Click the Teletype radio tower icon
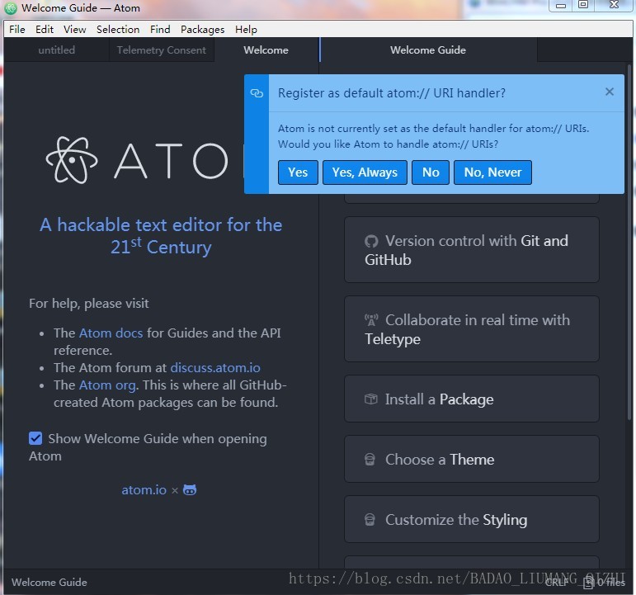The image size is (636, 595). tap(371, 320)
